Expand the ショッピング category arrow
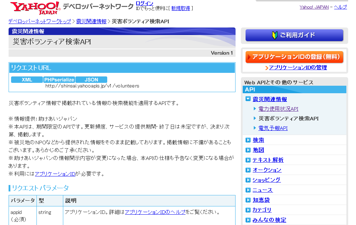This screenshot has height=225, width=356. pyautogui.click(x=248, y=180)
